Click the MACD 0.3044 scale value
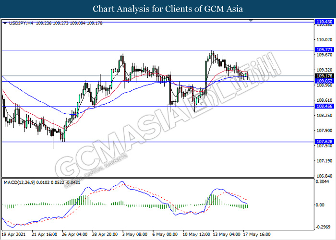This screenshot has width=336, height=240. (323, 181)
